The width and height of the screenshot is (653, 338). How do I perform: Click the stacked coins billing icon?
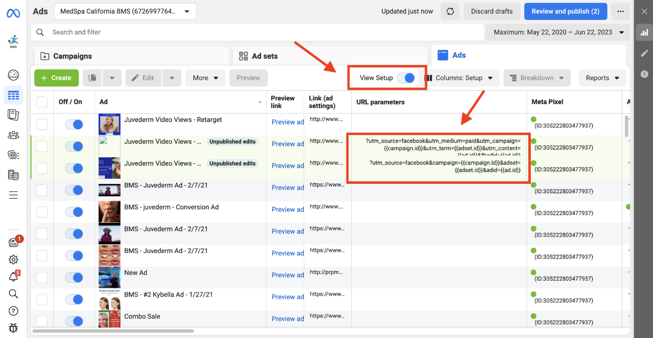13,175
